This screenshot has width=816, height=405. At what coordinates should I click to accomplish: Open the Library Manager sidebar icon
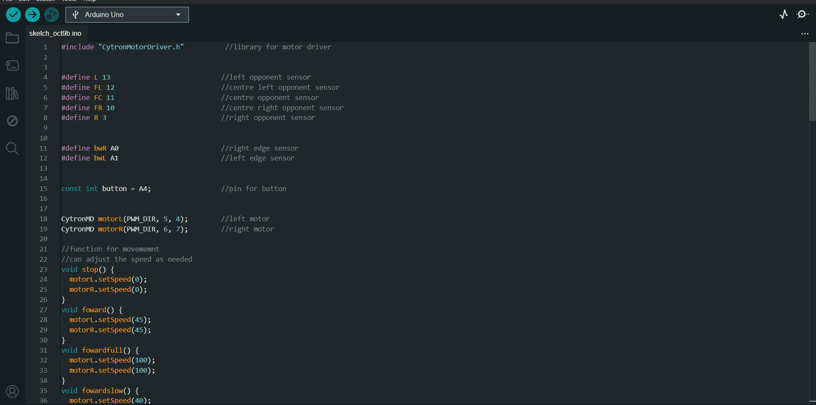(12, 93)
